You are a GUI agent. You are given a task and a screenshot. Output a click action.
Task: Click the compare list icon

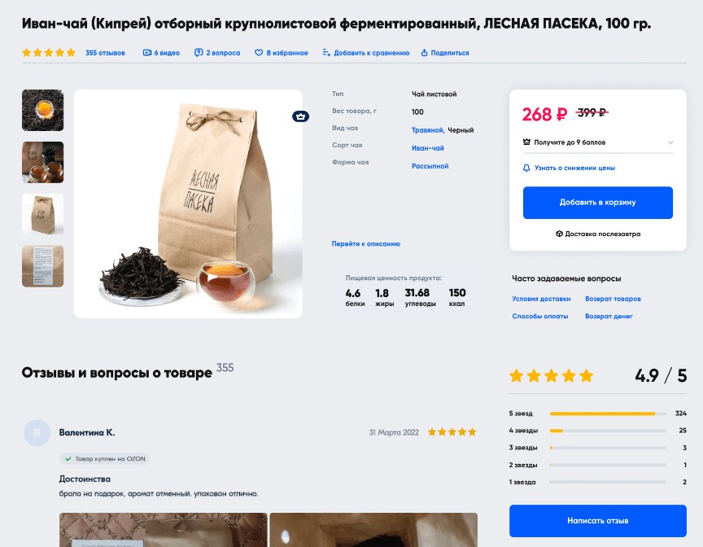coord(326,52)
